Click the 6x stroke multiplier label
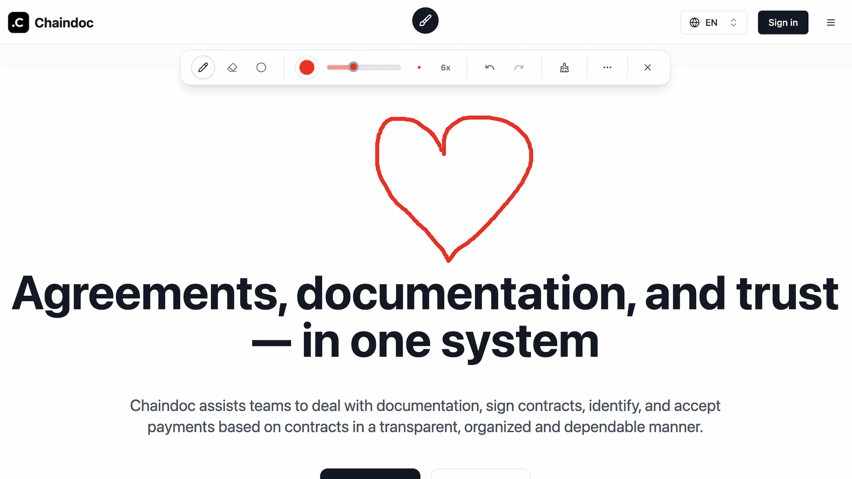This screenshot has height=479, width=852. (445, 67)
